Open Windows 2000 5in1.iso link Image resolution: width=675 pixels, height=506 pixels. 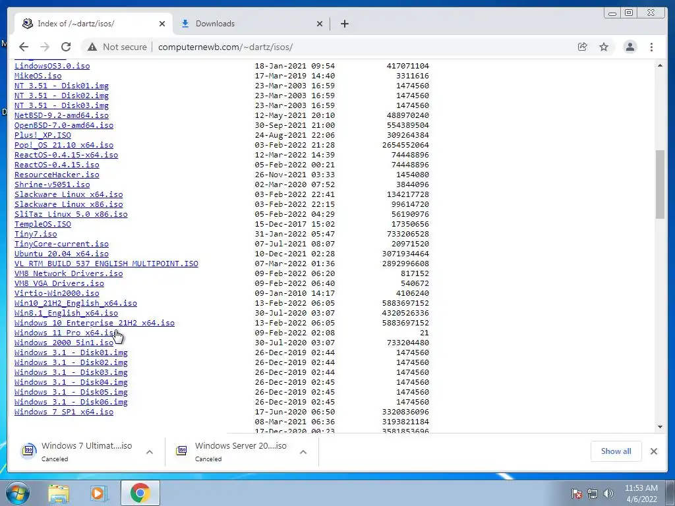pos(64,343)
